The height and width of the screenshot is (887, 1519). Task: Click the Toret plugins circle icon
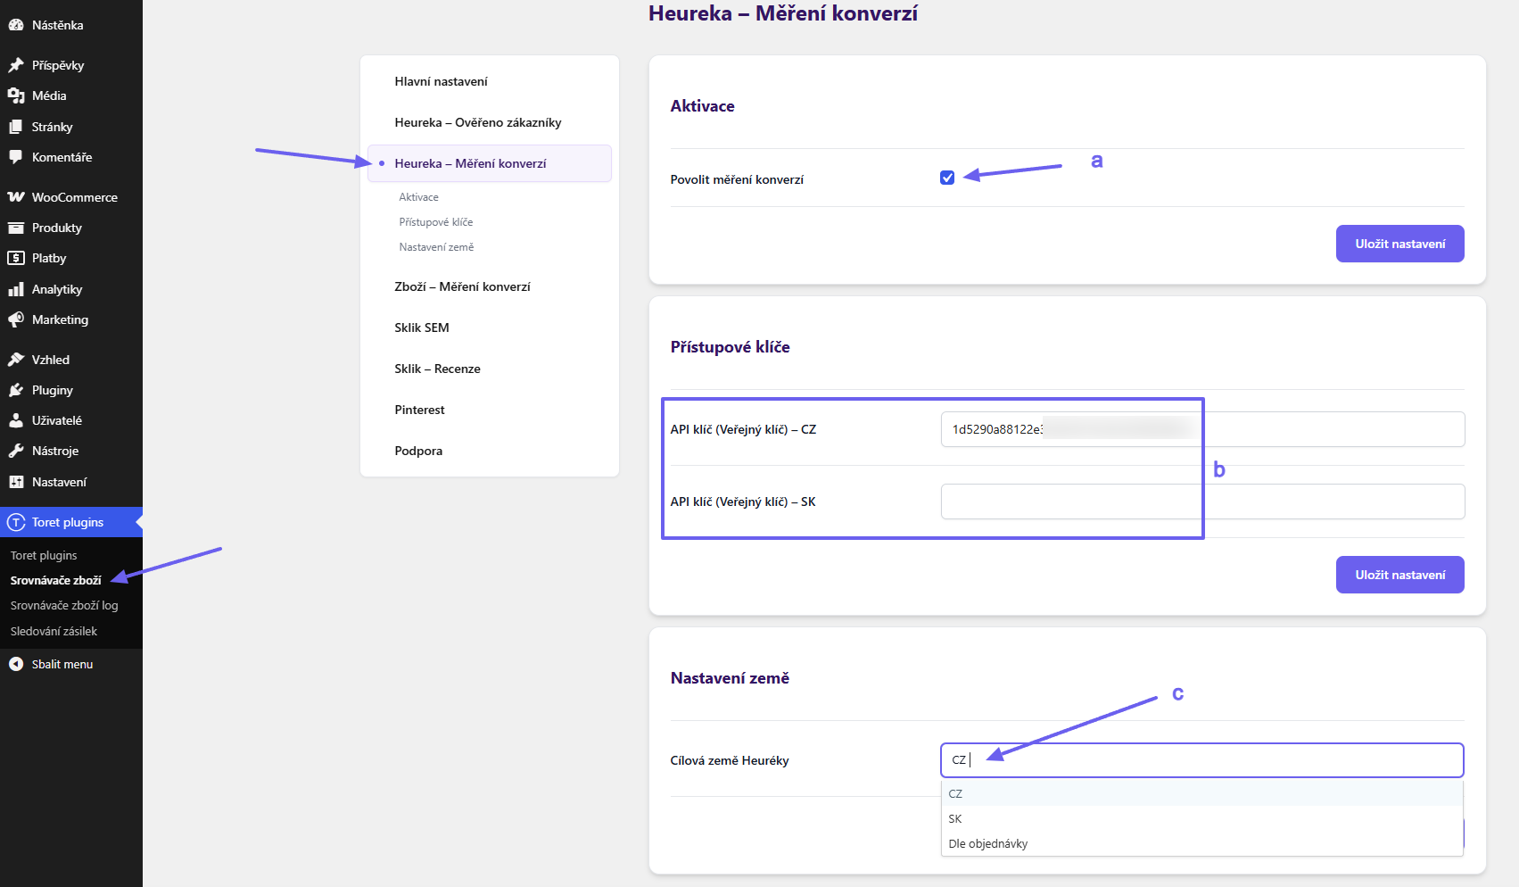(16, 522)
